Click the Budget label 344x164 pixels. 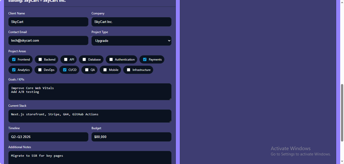(x=96, y=128)
